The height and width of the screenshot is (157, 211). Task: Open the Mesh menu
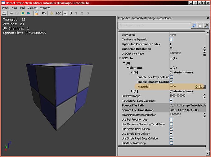5,8
